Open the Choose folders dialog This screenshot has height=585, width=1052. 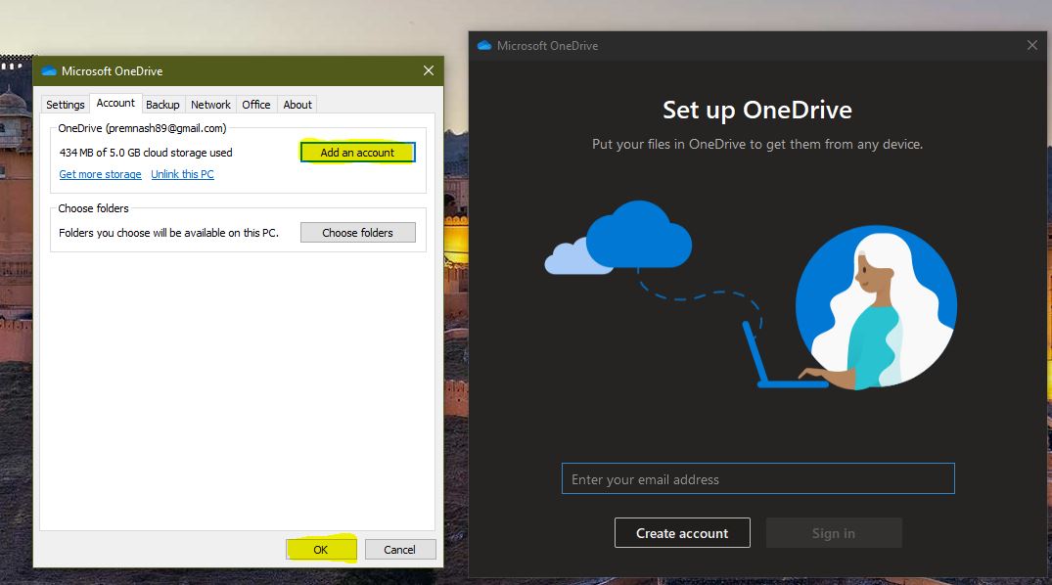coord(357,232)
